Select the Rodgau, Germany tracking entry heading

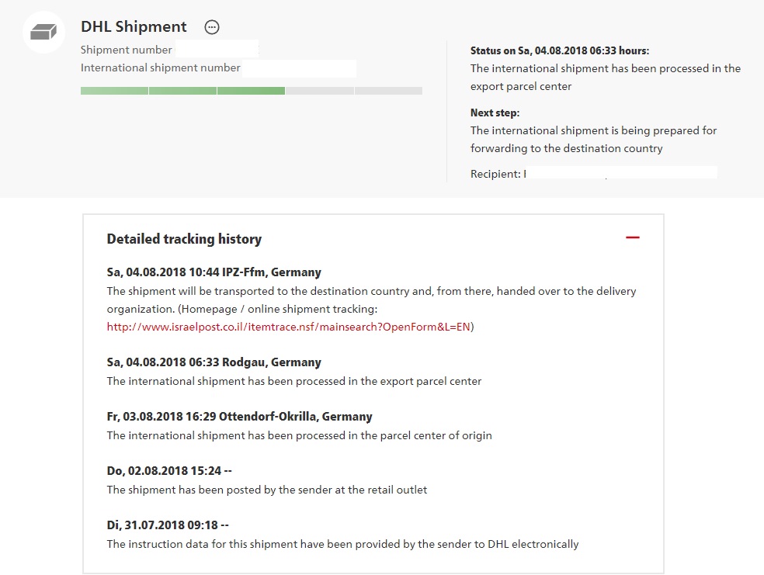[x=214, y=362]
